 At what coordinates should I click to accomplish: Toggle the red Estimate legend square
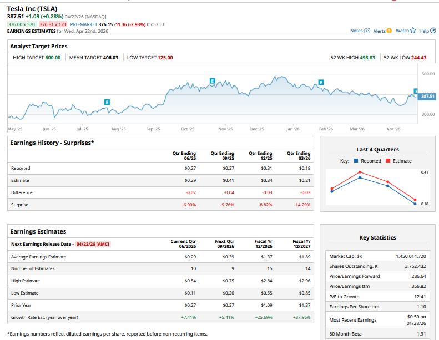point(388,161)
